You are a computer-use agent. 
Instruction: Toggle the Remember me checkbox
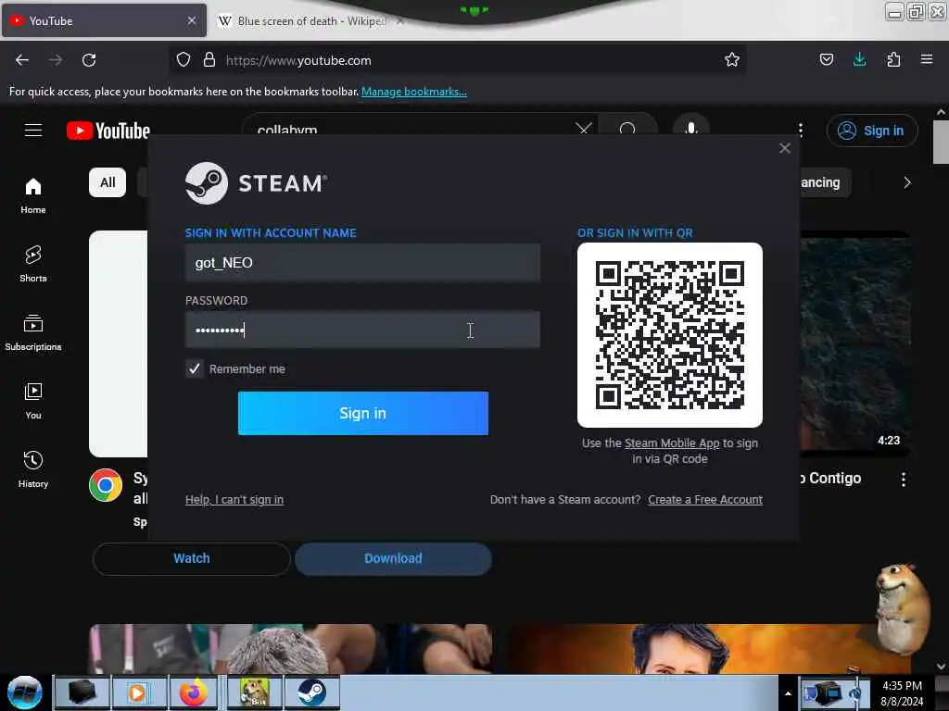(x=194, y=368)
